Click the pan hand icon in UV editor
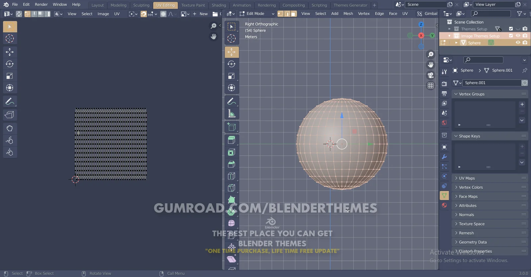This screenshot has width=531, height=277. tap(214, 37)
